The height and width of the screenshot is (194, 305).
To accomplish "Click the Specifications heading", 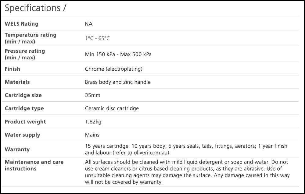I will (x=35, y=8).
